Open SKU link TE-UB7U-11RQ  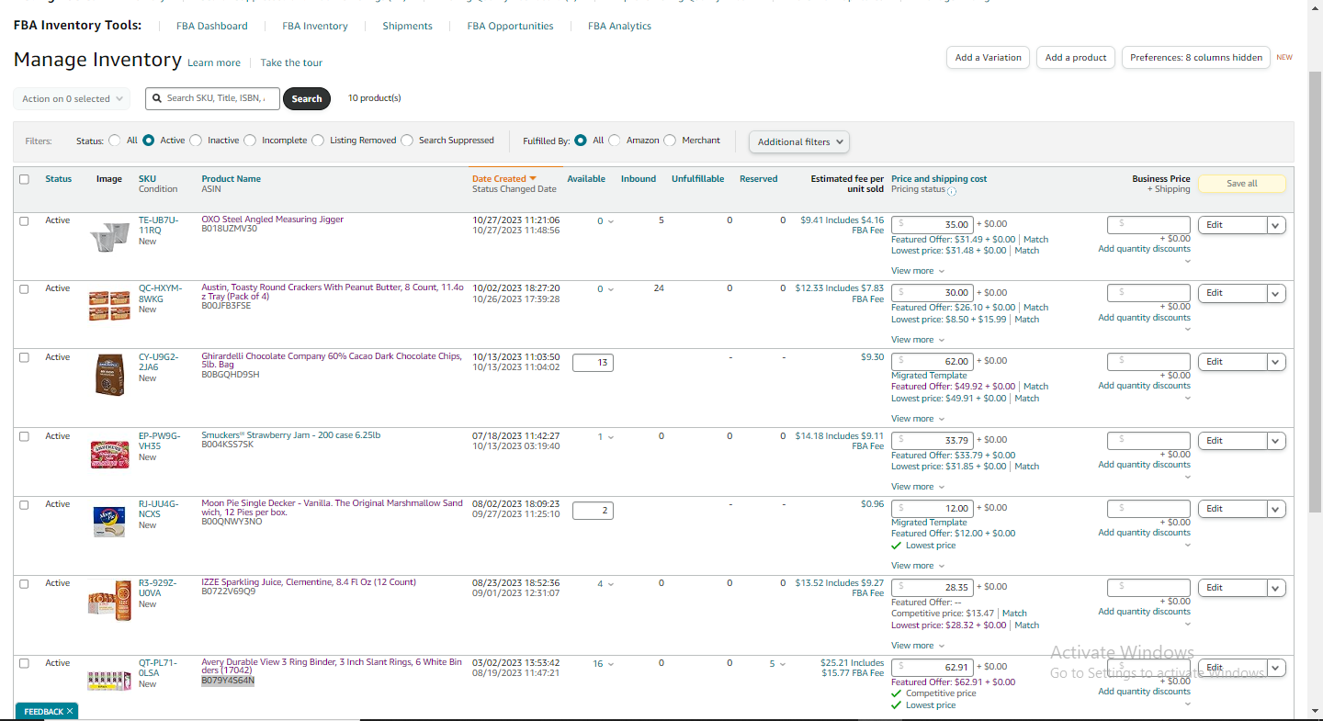(158, 225)
